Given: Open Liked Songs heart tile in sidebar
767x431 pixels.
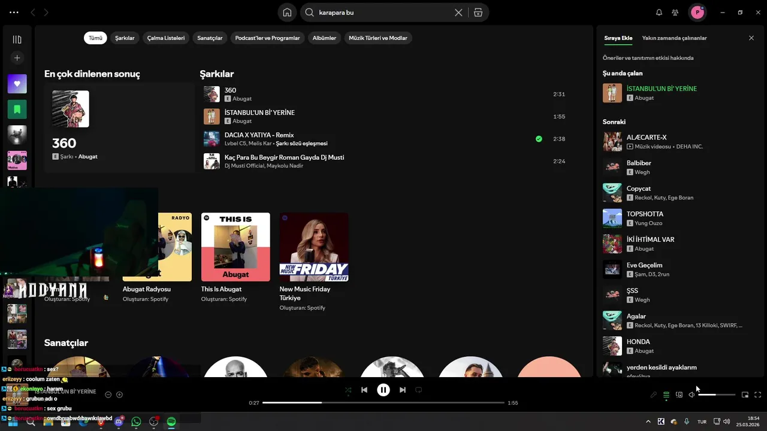Looking at the screenshot, I should pos(17,84).
